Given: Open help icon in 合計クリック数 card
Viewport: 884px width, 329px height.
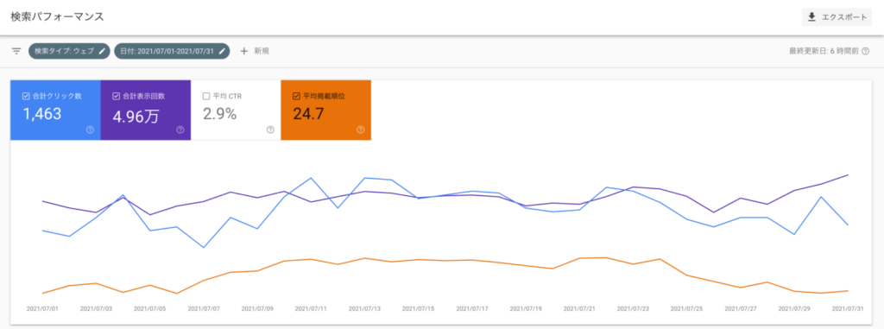Looking at the screenshot, I should pyautogui.click(x=90, y=130).
